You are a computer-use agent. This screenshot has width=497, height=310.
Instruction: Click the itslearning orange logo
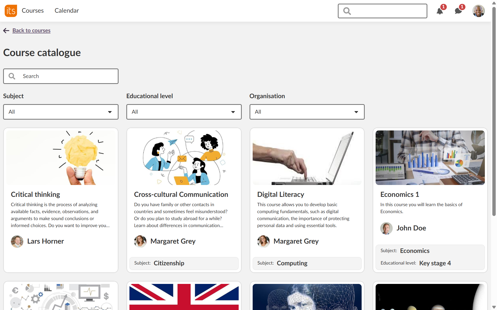[x=11, y=11]
